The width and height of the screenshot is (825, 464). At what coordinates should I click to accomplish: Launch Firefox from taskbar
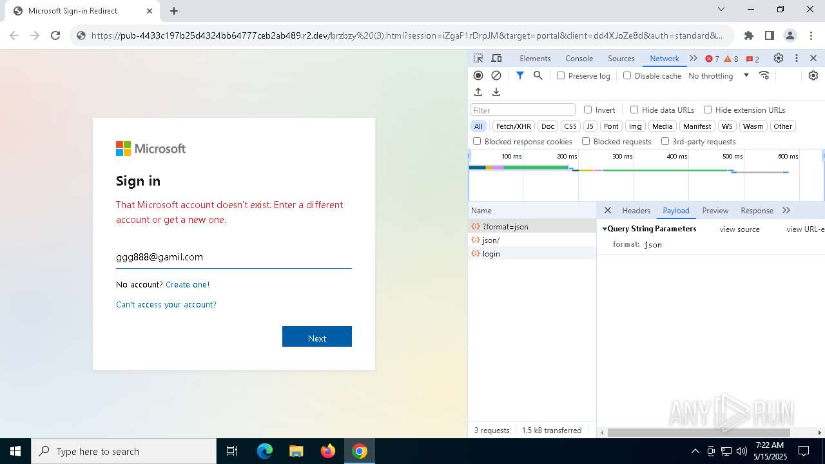pyautogui.click(x=328, y=451)
